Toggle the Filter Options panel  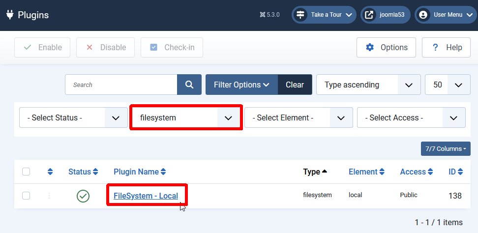click(242, 85)
